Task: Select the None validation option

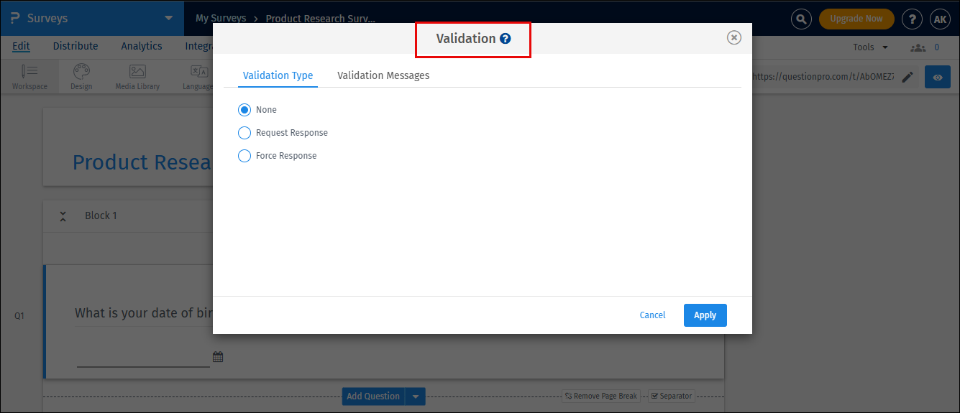Action: click(x=244, y=110)
